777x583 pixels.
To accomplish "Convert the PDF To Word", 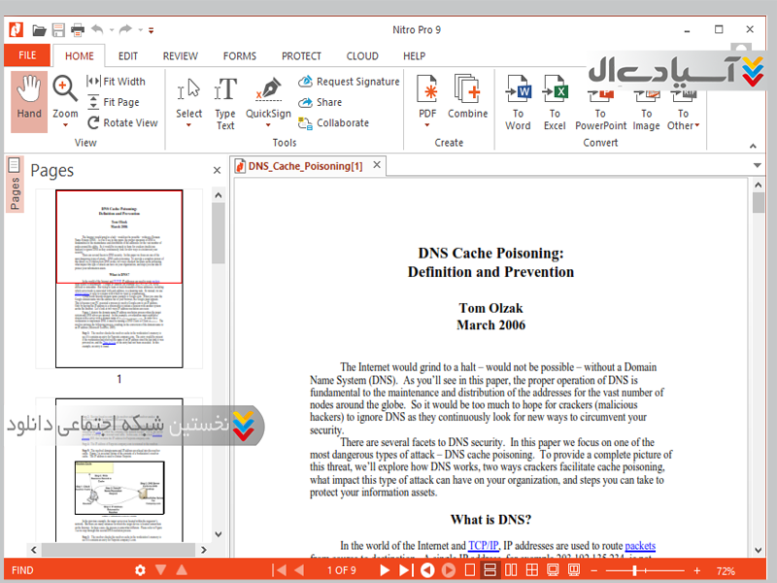I will (x=518, y=103).
